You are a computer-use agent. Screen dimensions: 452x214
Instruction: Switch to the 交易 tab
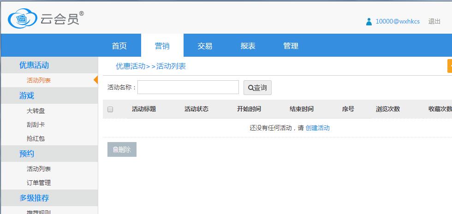(205, 46)
